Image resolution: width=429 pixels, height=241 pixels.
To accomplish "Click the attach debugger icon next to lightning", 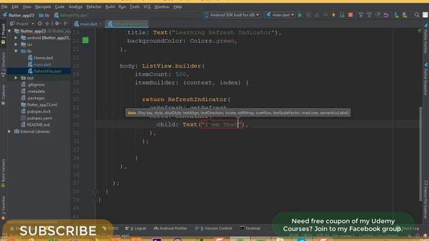I will (x=342, y=15).
